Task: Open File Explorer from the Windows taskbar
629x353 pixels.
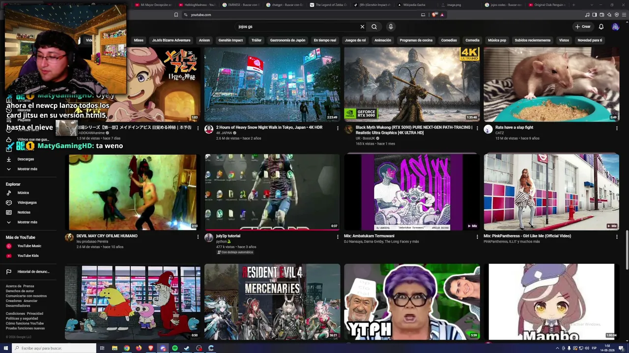Action: (114, 348)
